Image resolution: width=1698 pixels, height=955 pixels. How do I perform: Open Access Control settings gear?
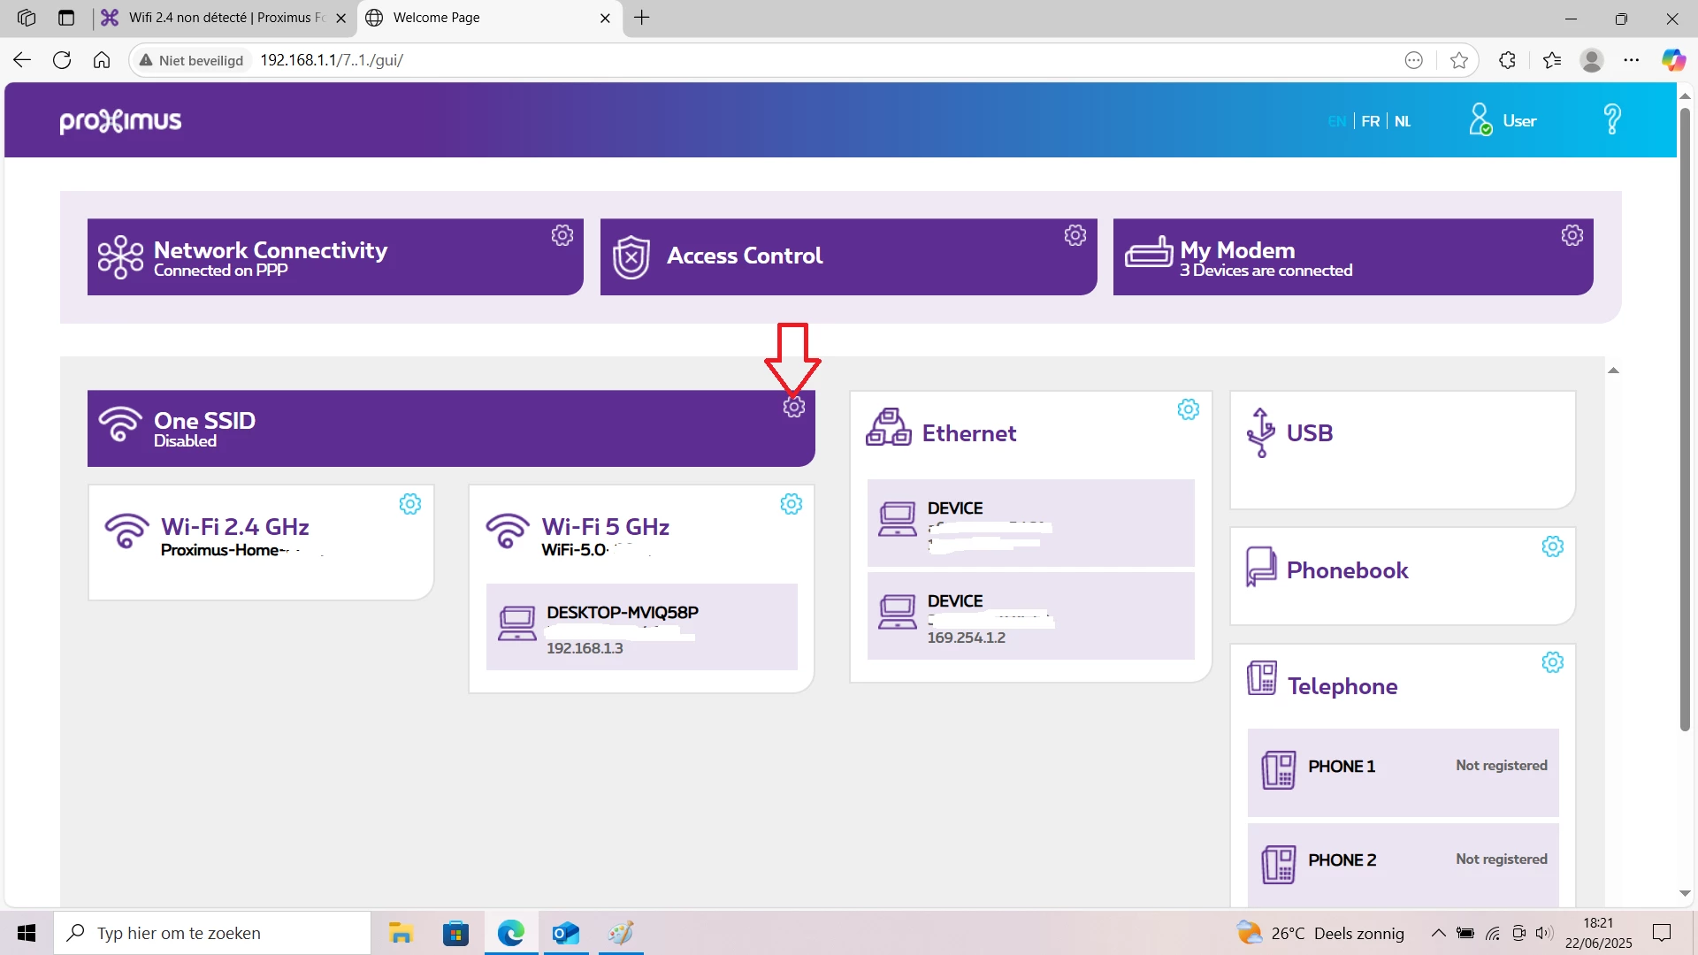pos(1075,235)
